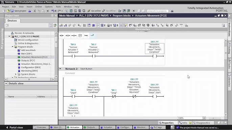Select Online & diagnostics tree item

[28, 43]
